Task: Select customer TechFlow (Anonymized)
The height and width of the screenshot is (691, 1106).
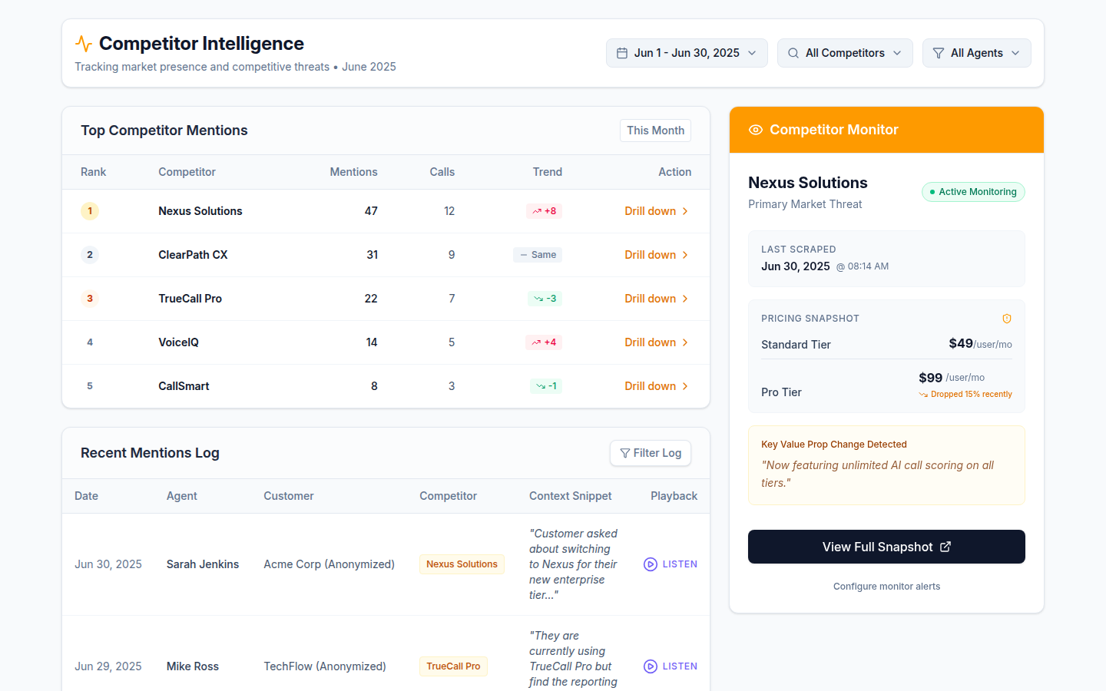Action: click(x=325, y=666)
